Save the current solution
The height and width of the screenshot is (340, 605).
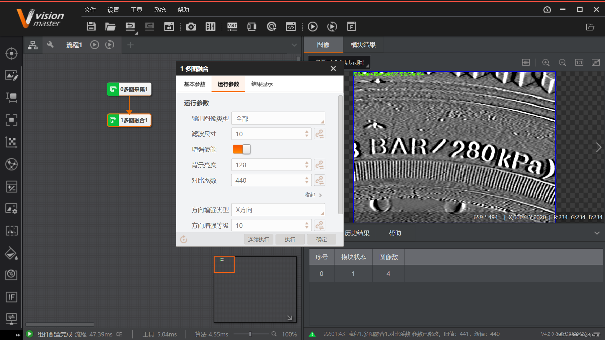91,27
